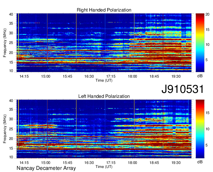Image resolution: width=213 pixels, height=172 pixels.
Task: Click the 15:45 time tick of the right-handed plot
Action: (x=67, y=76)
